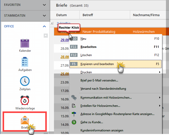Choose Löschen in the context menu
The width and height of the screenshot is (169, 135).
coord(116,55)
